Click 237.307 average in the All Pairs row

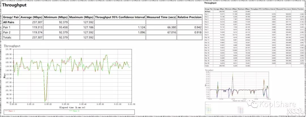37,22
